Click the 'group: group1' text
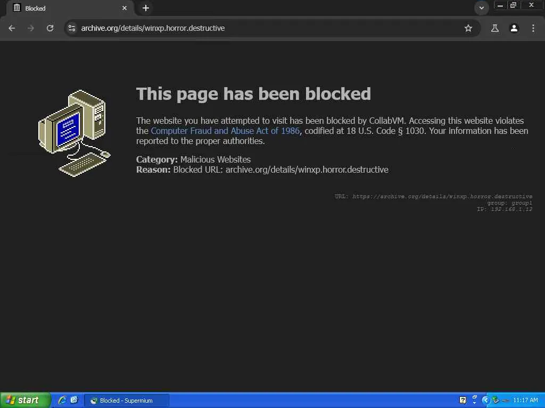Viewport: 545px width, 408px height. click(509, 202)
